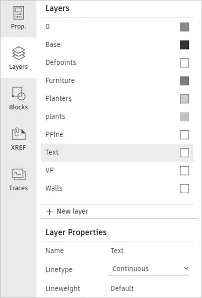202x298 pixels.
Task: Click the color swatch of layer 0
Action: pyautogui.click(x=184, y=27)
